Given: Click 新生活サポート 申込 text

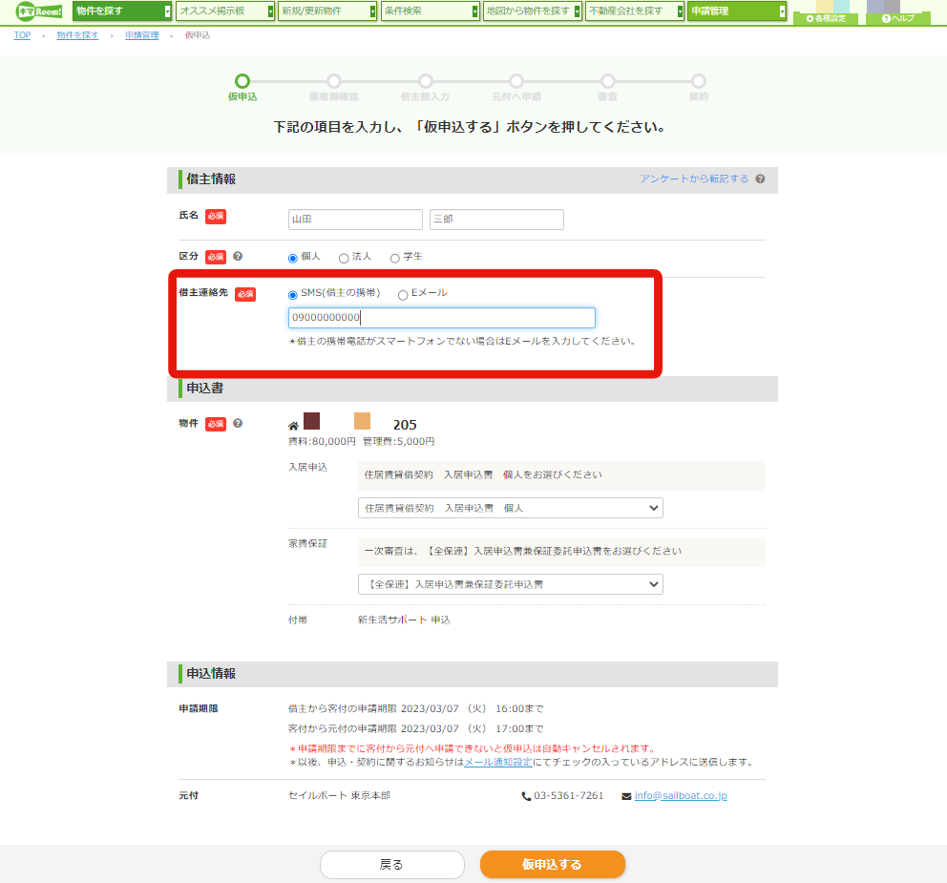Looking at the screenshot, I should (404, 620).
